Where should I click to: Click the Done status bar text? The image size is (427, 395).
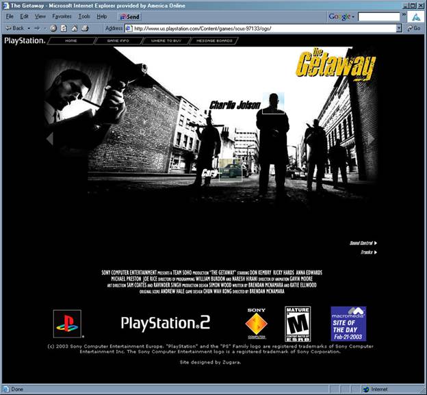[x=17, y=390]
